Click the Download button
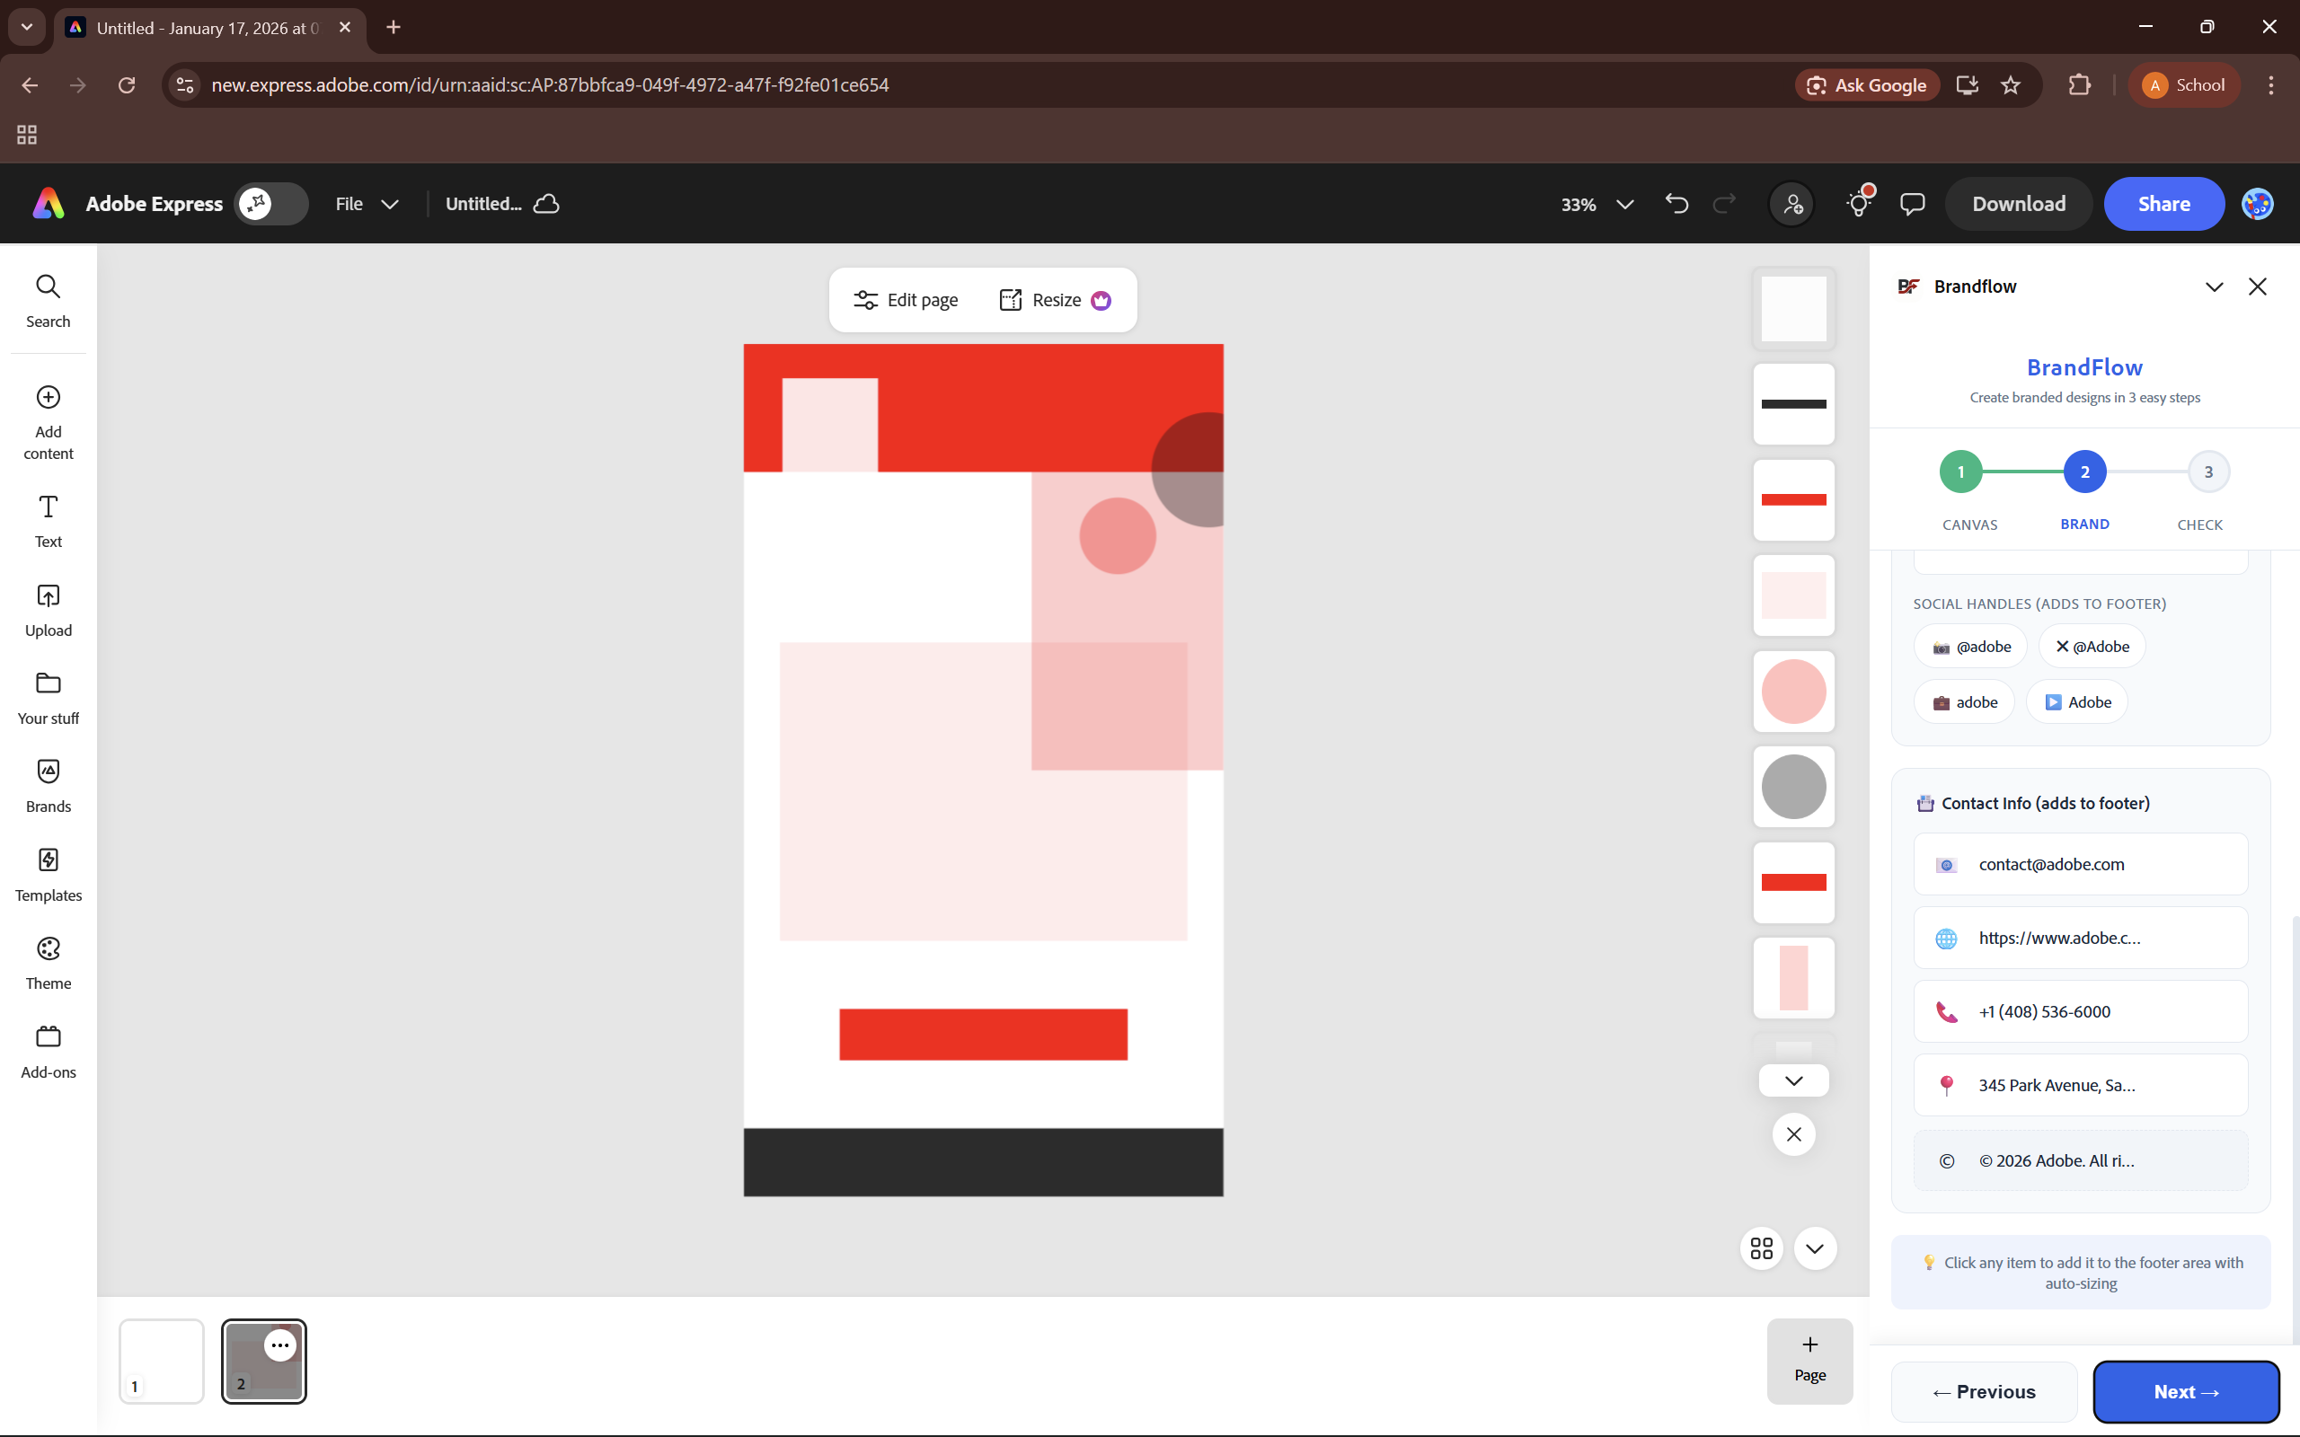The width and height of the screenshot is (2300, 1437). pyautogui.click(x=2018, y=203)
